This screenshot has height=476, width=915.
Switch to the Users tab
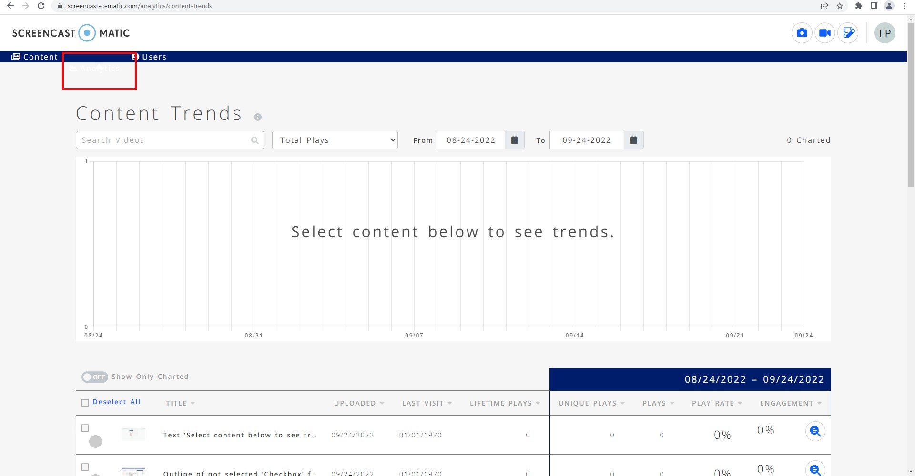[x=150, y=57]
